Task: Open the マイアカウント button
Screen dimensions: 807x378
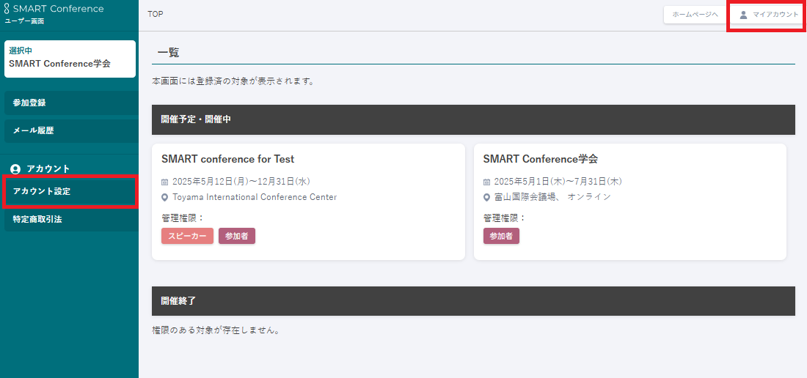Action: 767,15
